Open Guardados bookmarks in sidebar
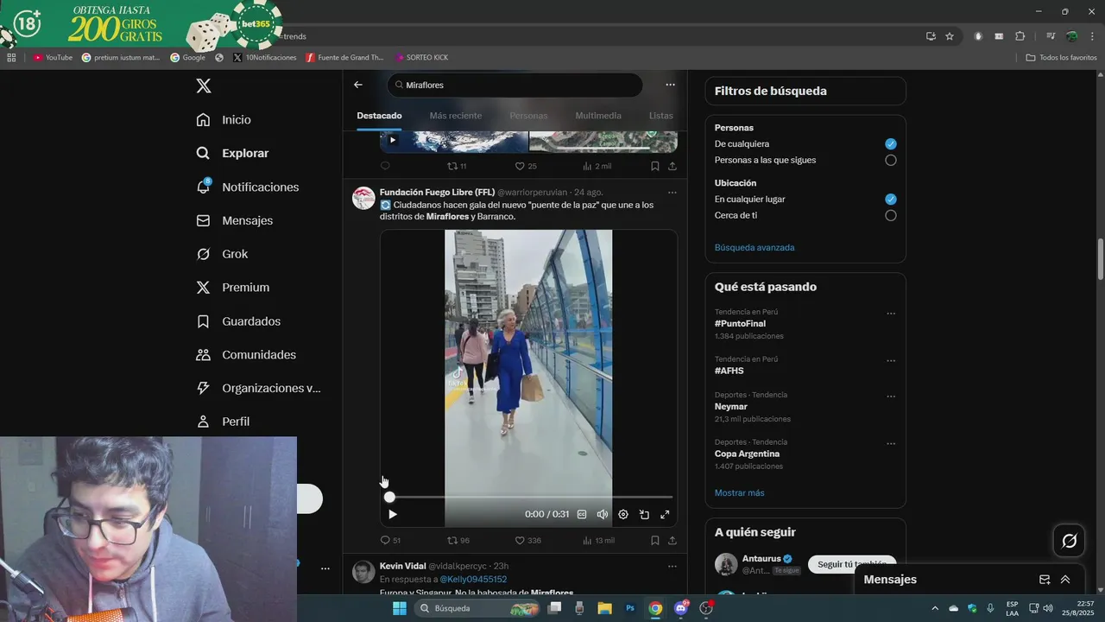This screenshot has height=622, width=1105. coord(238,321)
